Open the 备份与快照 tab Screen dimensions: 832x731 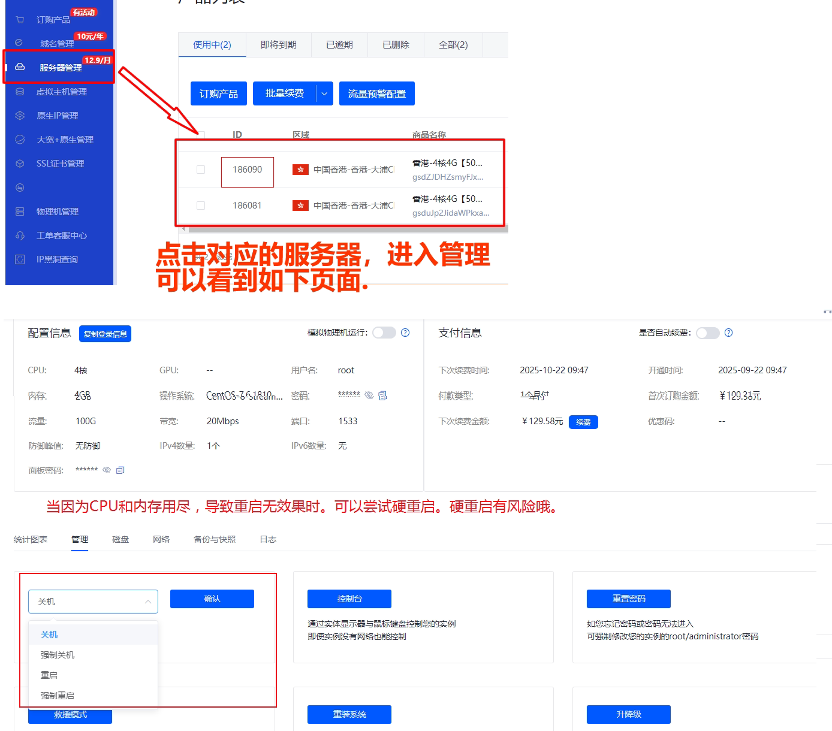(x=215, y=539)
